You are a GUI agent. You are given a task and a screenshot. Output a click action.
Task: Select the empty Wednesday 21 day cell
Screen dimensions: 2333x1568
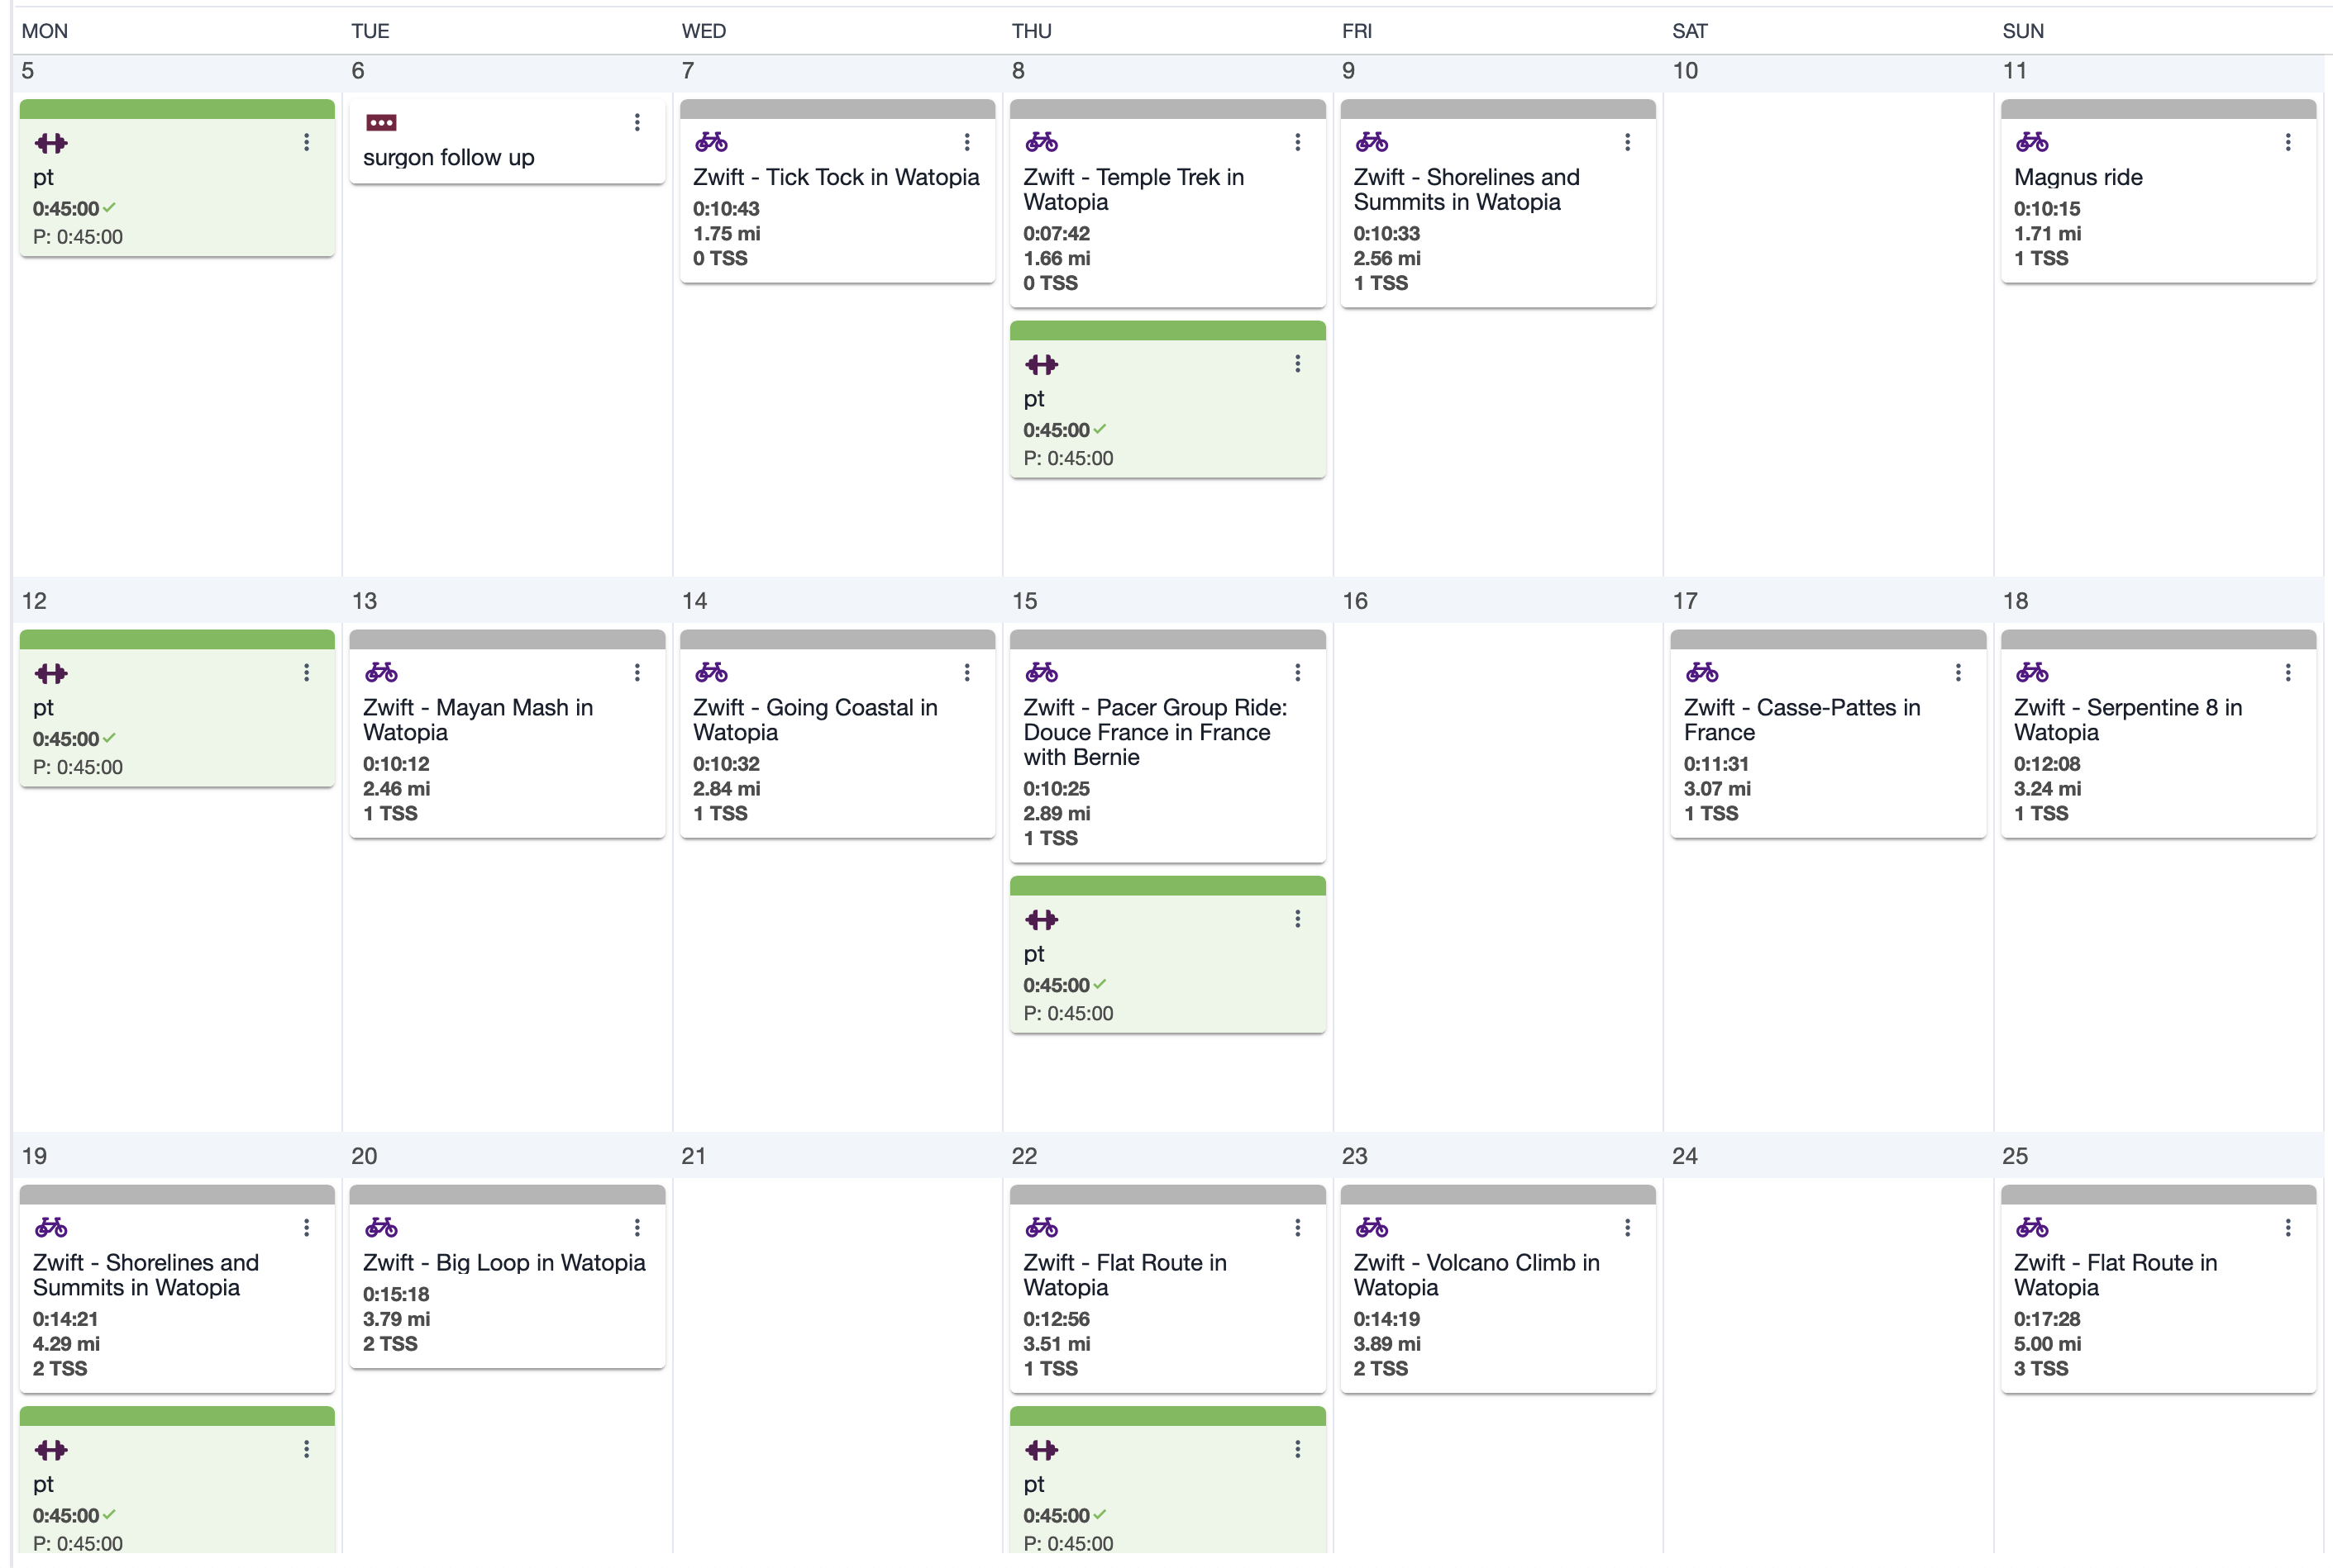837,1365
